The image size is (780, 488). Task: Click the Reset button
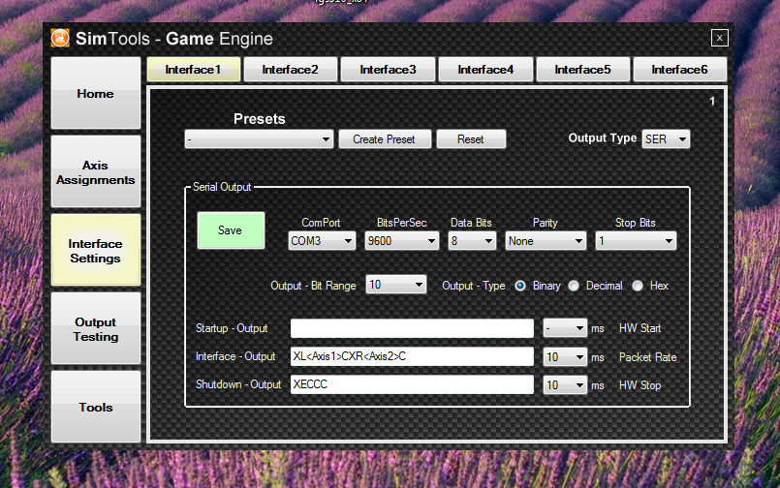(471, 139)
